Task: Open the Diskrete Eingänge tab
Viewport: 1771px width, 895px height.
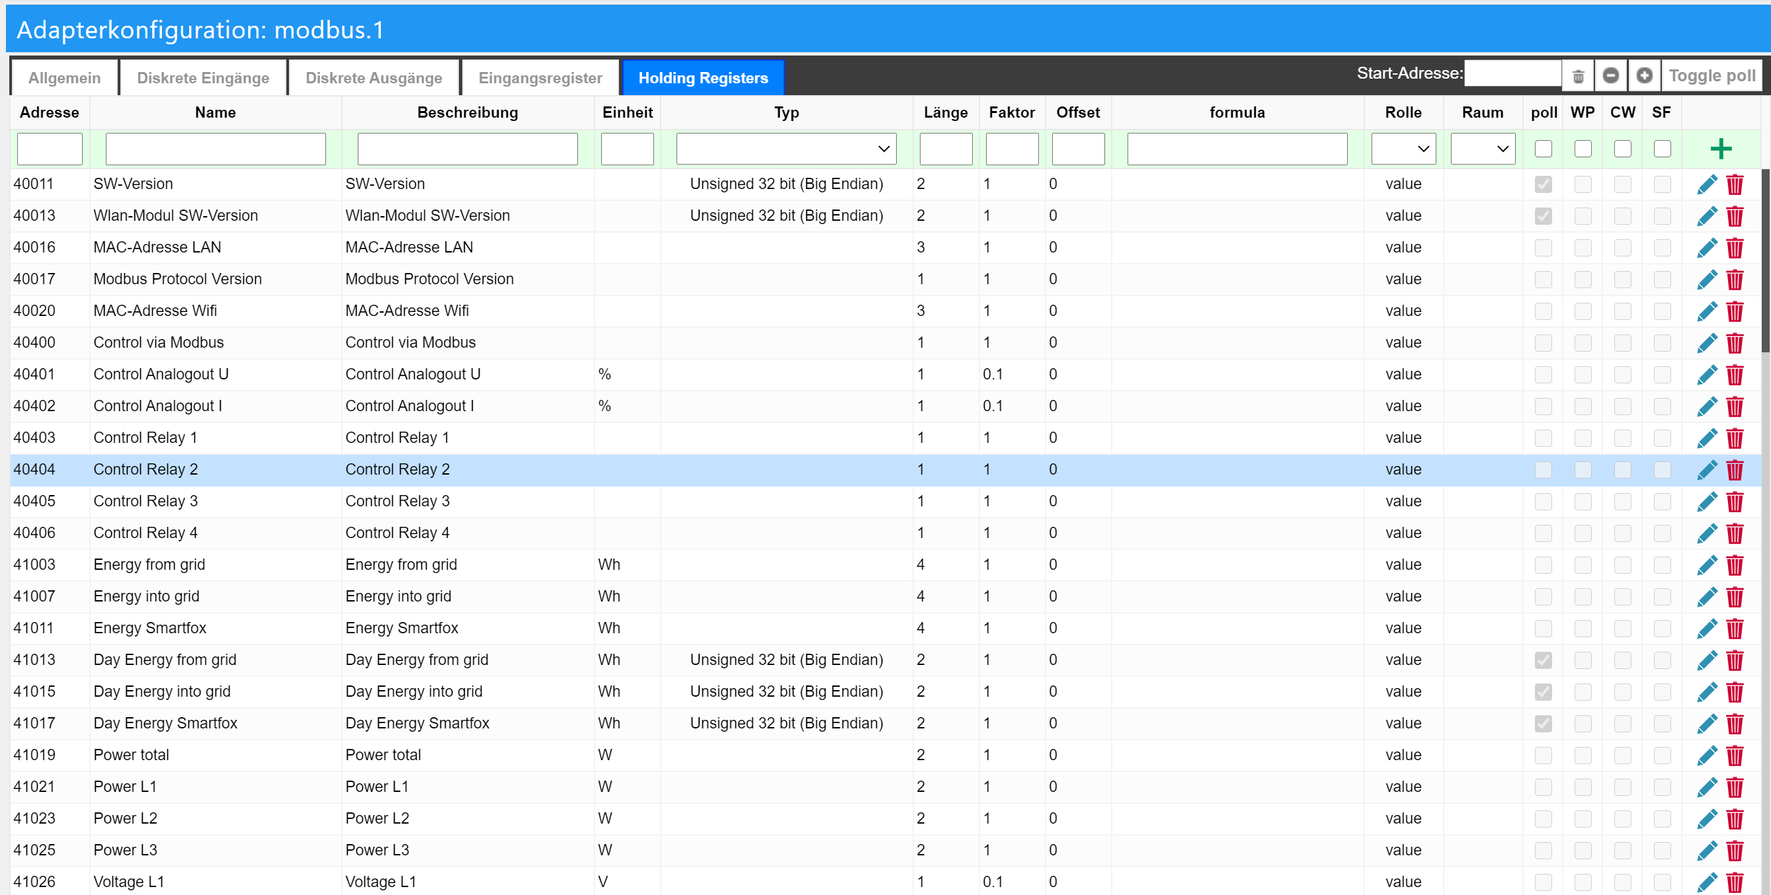Action: click(203, 78)
